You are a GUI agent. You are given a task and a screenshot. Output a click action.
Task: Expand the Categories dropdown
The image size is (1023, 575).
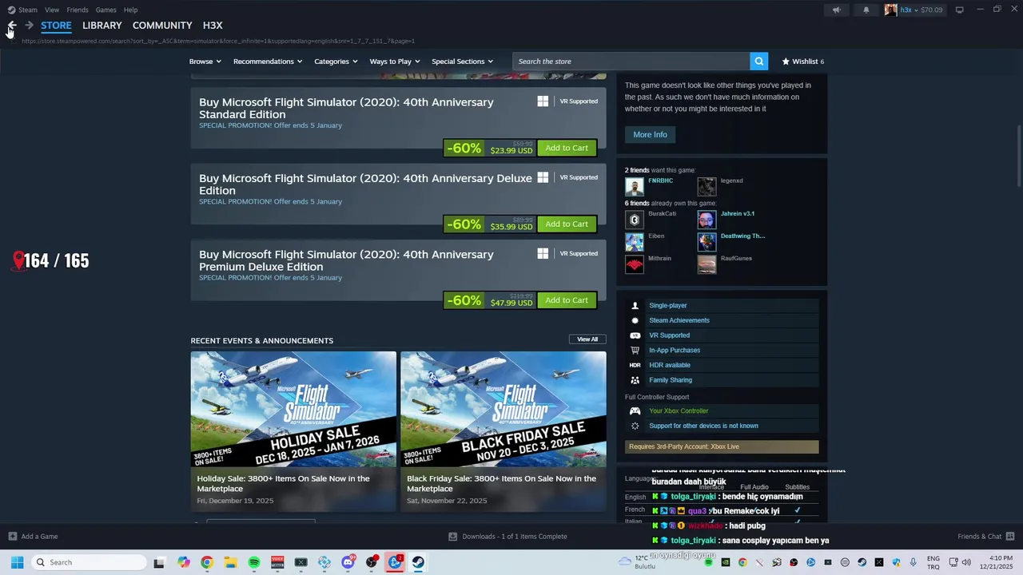pyautogui.click(x=336, y=61)
